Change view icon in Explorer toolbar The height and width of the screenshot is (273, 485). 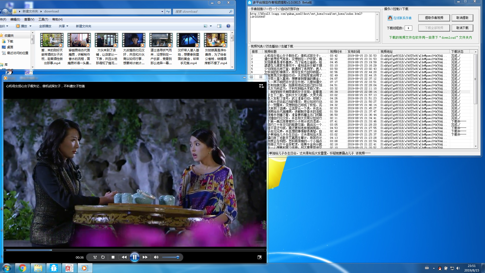[x=205, y=26]
